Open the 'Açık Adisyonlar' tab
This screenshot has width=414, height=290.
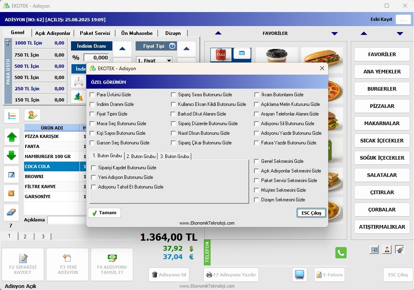tap(53, 33)
